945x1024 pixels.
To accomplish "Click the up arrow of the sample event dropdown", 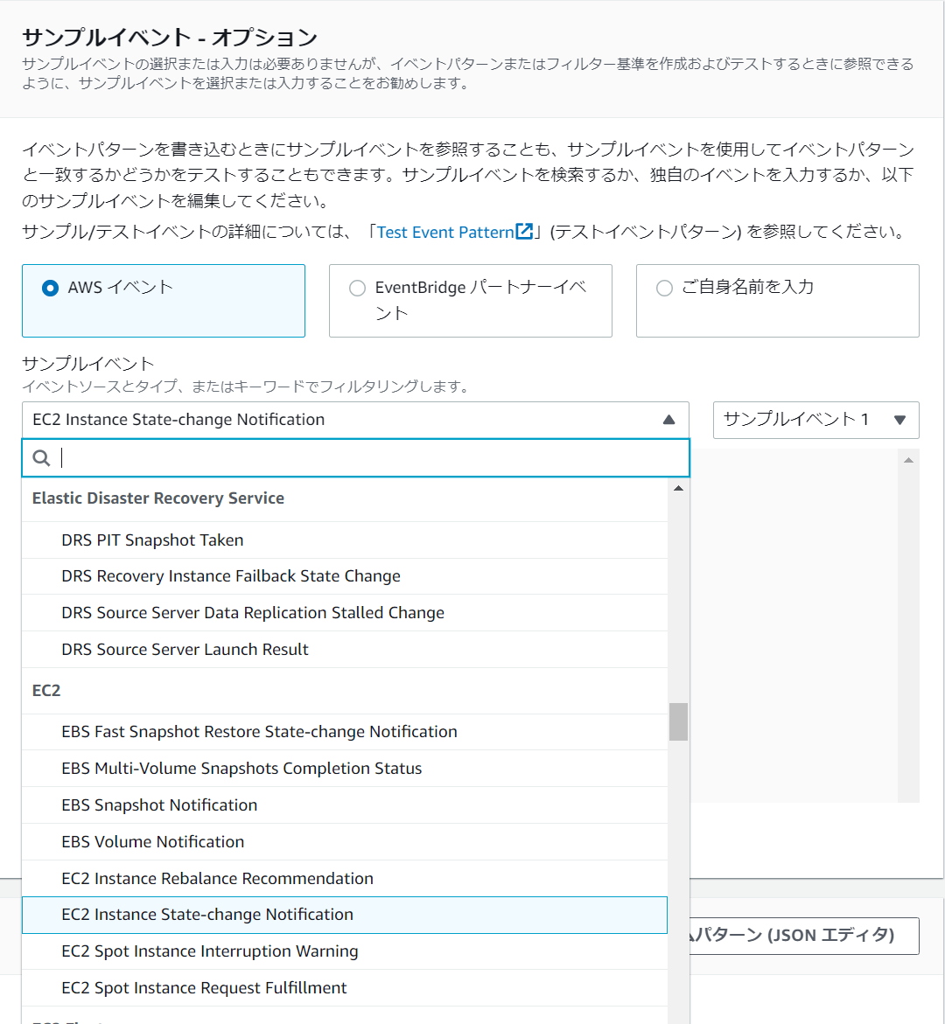I will 668,420.
